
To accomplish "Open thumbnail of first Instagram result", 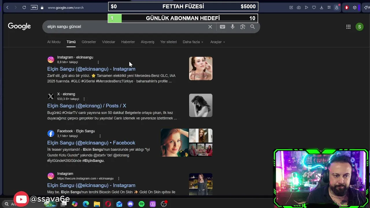I will [201, 68].
